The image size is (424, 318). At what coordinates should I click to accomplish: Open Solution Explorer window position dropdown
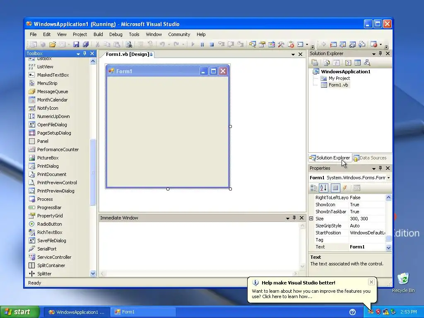pyautogui.click(x=374, y=54)
